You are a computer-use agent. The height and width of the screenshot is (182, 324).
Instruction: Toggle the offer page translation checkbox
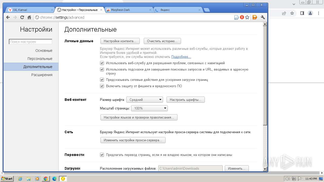tap(102, 155)
